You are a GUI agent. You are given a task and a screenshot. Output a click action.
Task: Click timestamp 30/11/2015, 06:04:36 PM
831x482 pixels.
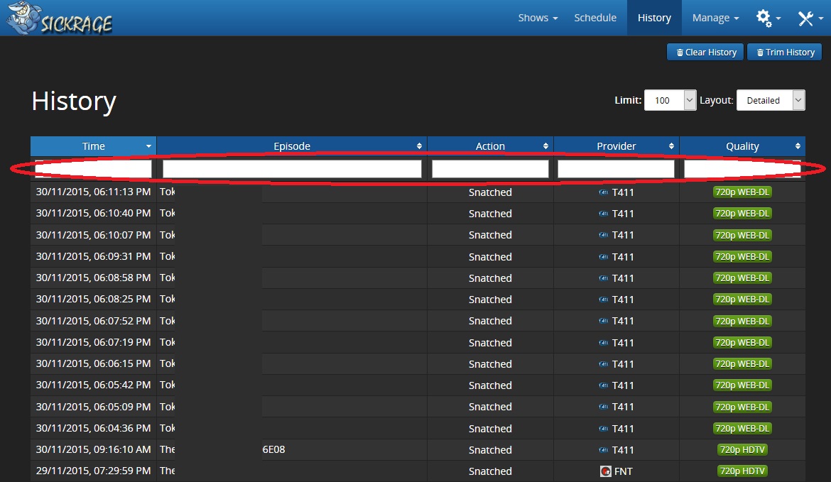coord(93,428)
